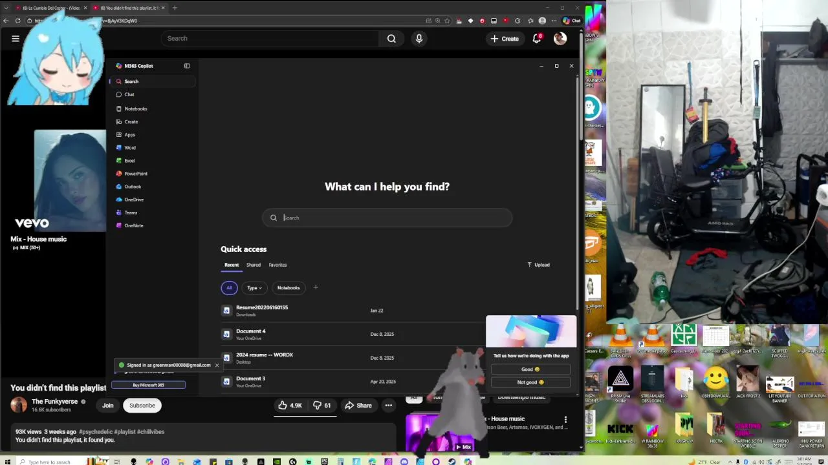828x465 pixels.
Task: Show hidden system tray icons
Action: pyautogui.click(x=729, y=462)
